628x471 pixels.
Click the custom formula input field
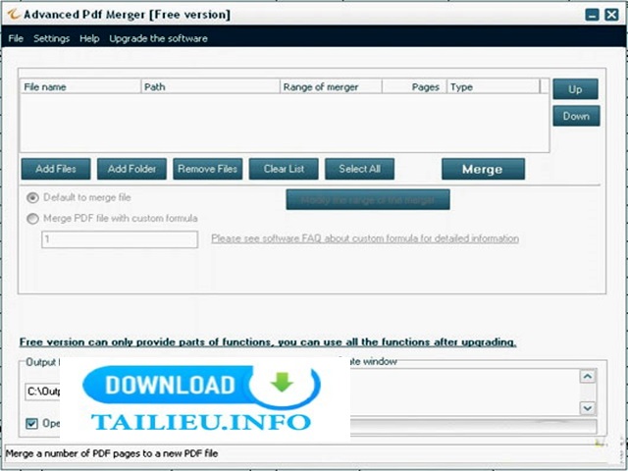(120, 239)
